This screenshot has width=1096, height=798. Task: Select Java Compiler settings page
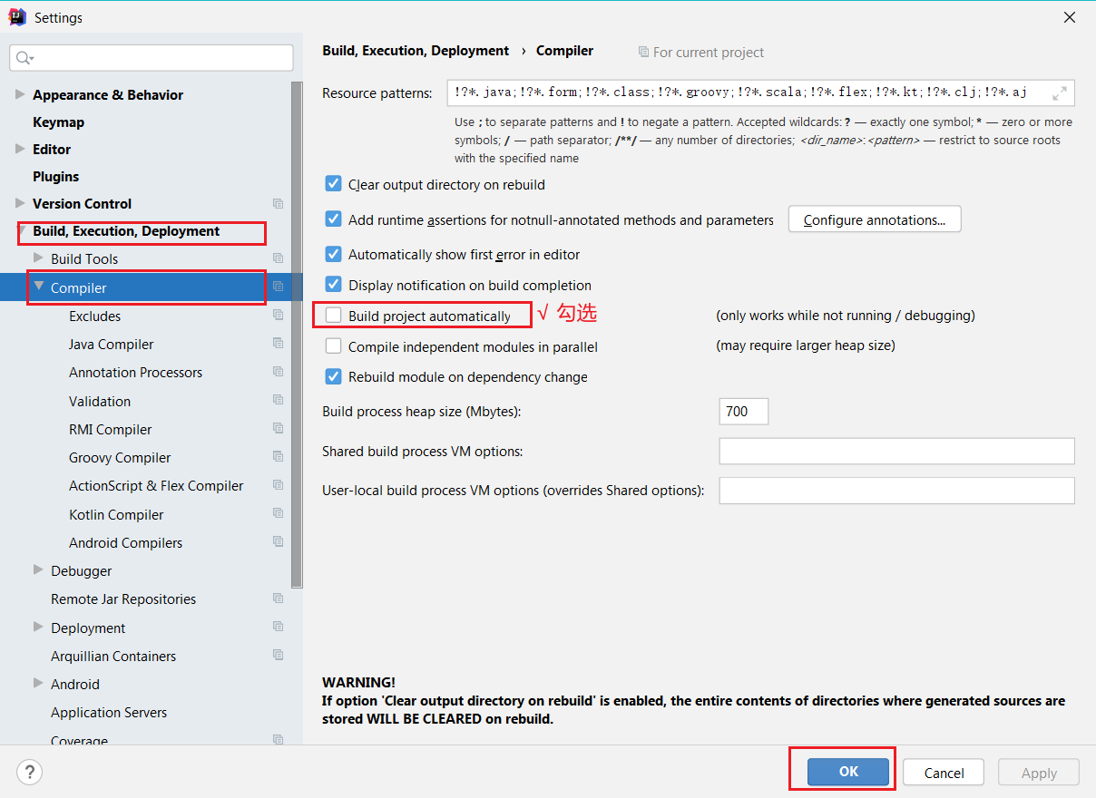coord(111,344)
